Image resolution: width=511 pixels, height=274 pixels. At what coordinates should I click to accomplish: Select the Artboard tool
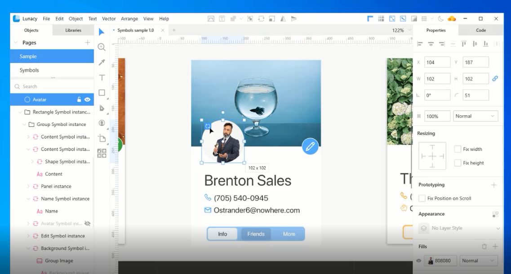[x=102, y=138]
